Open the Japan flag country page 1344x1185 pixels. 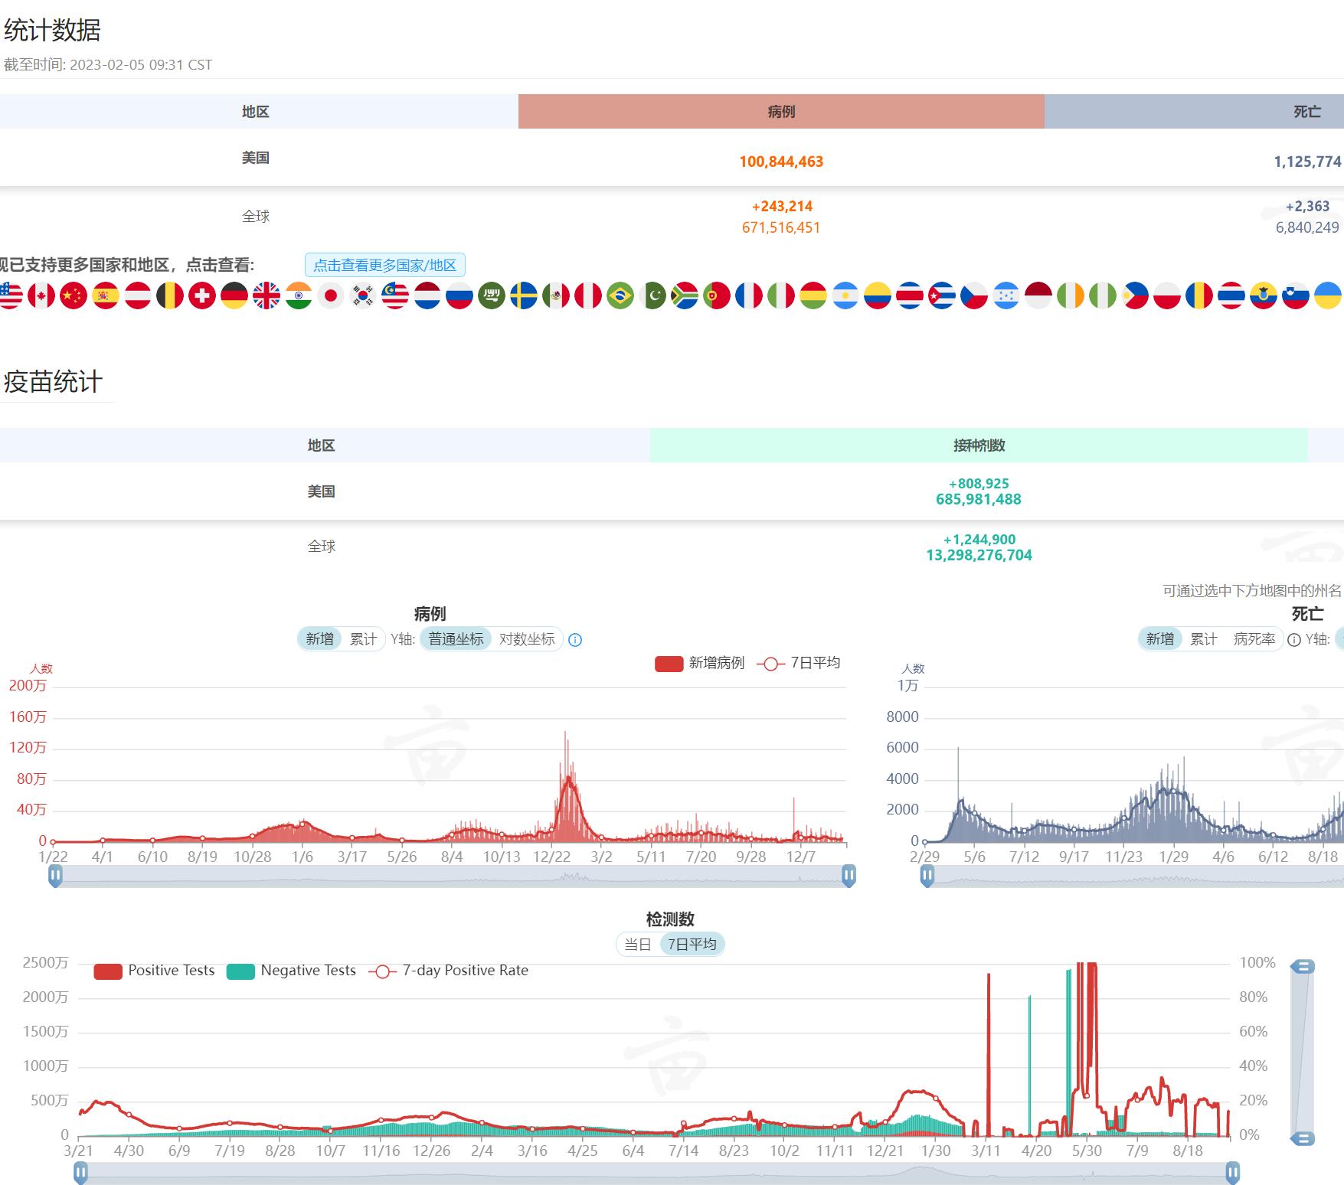pos(331,295)
